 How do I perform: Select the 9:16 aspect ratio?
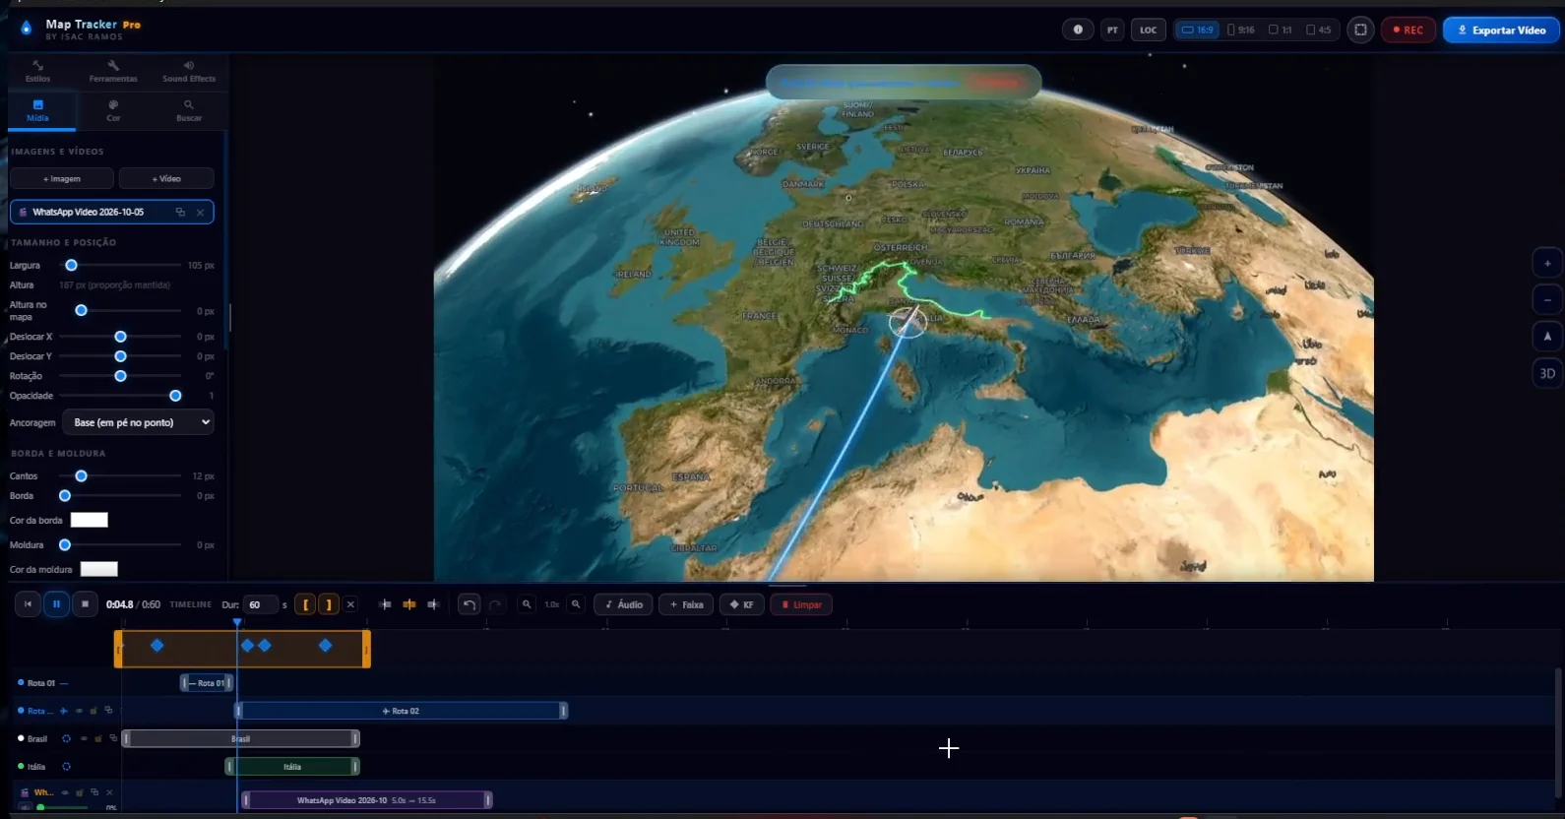[1241, 31]
